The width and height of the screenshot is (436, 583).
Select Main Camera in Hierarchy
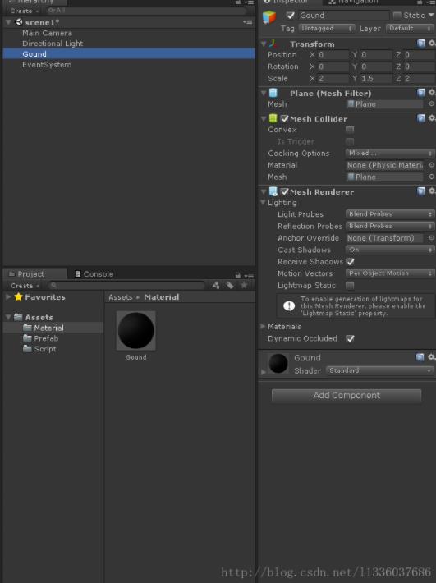tap(47, 33)
